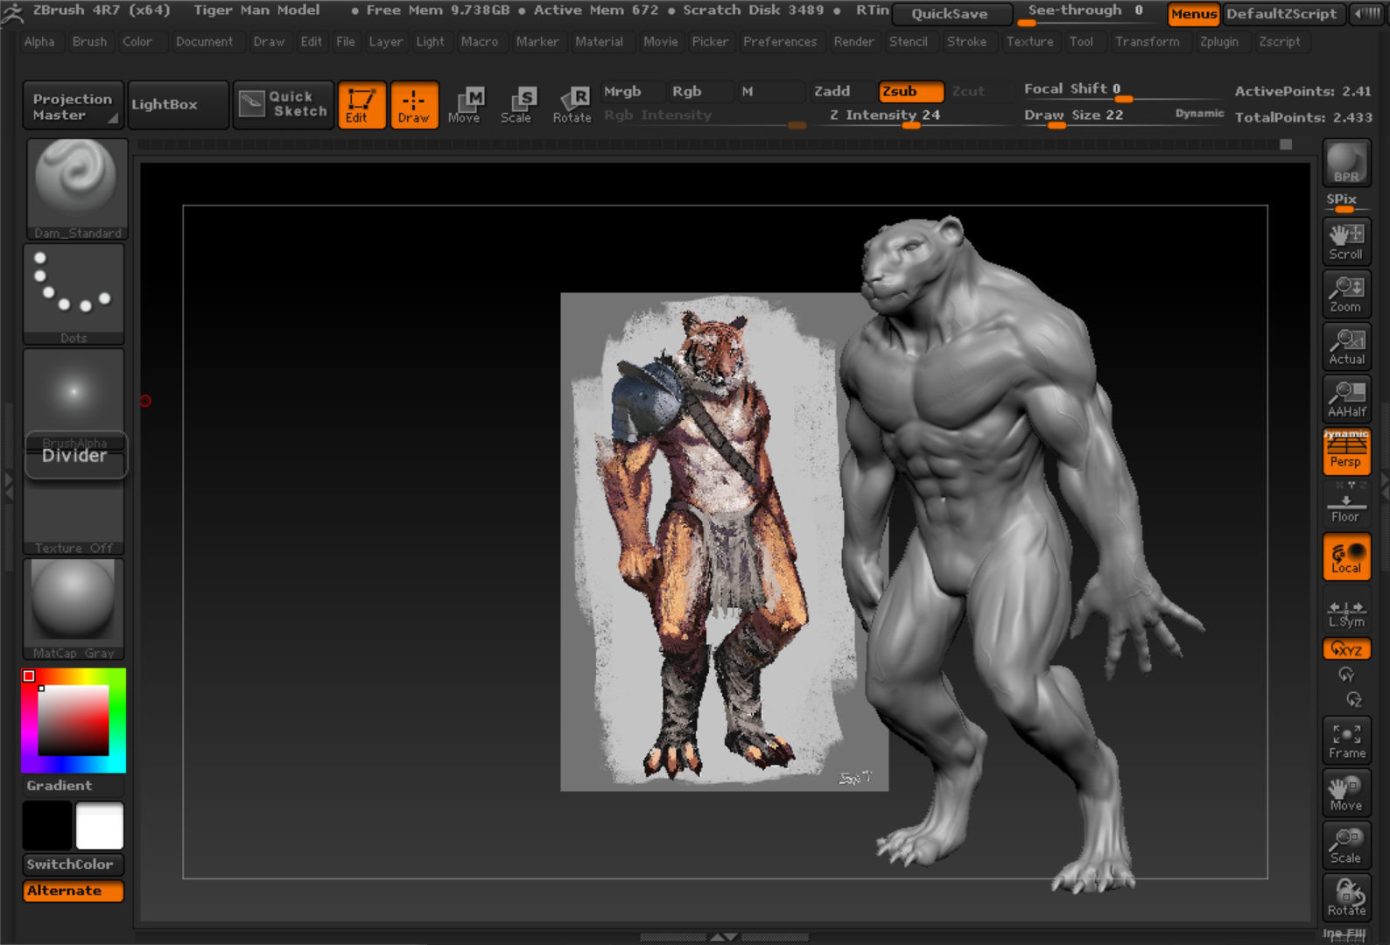Click the Z axis rotation icon
The image size is (1390, 945).
tap(1353, 699)
